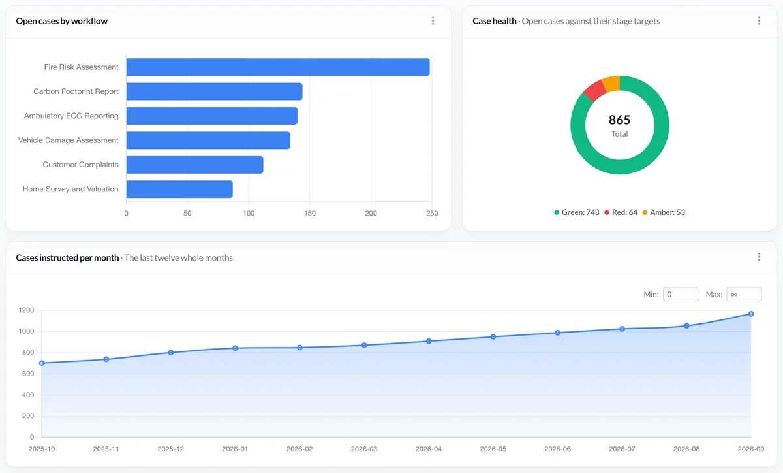Click the 2025-12 data point on the line
The height and width of the screenshot is (473, 783).
[x=171, y=353]
